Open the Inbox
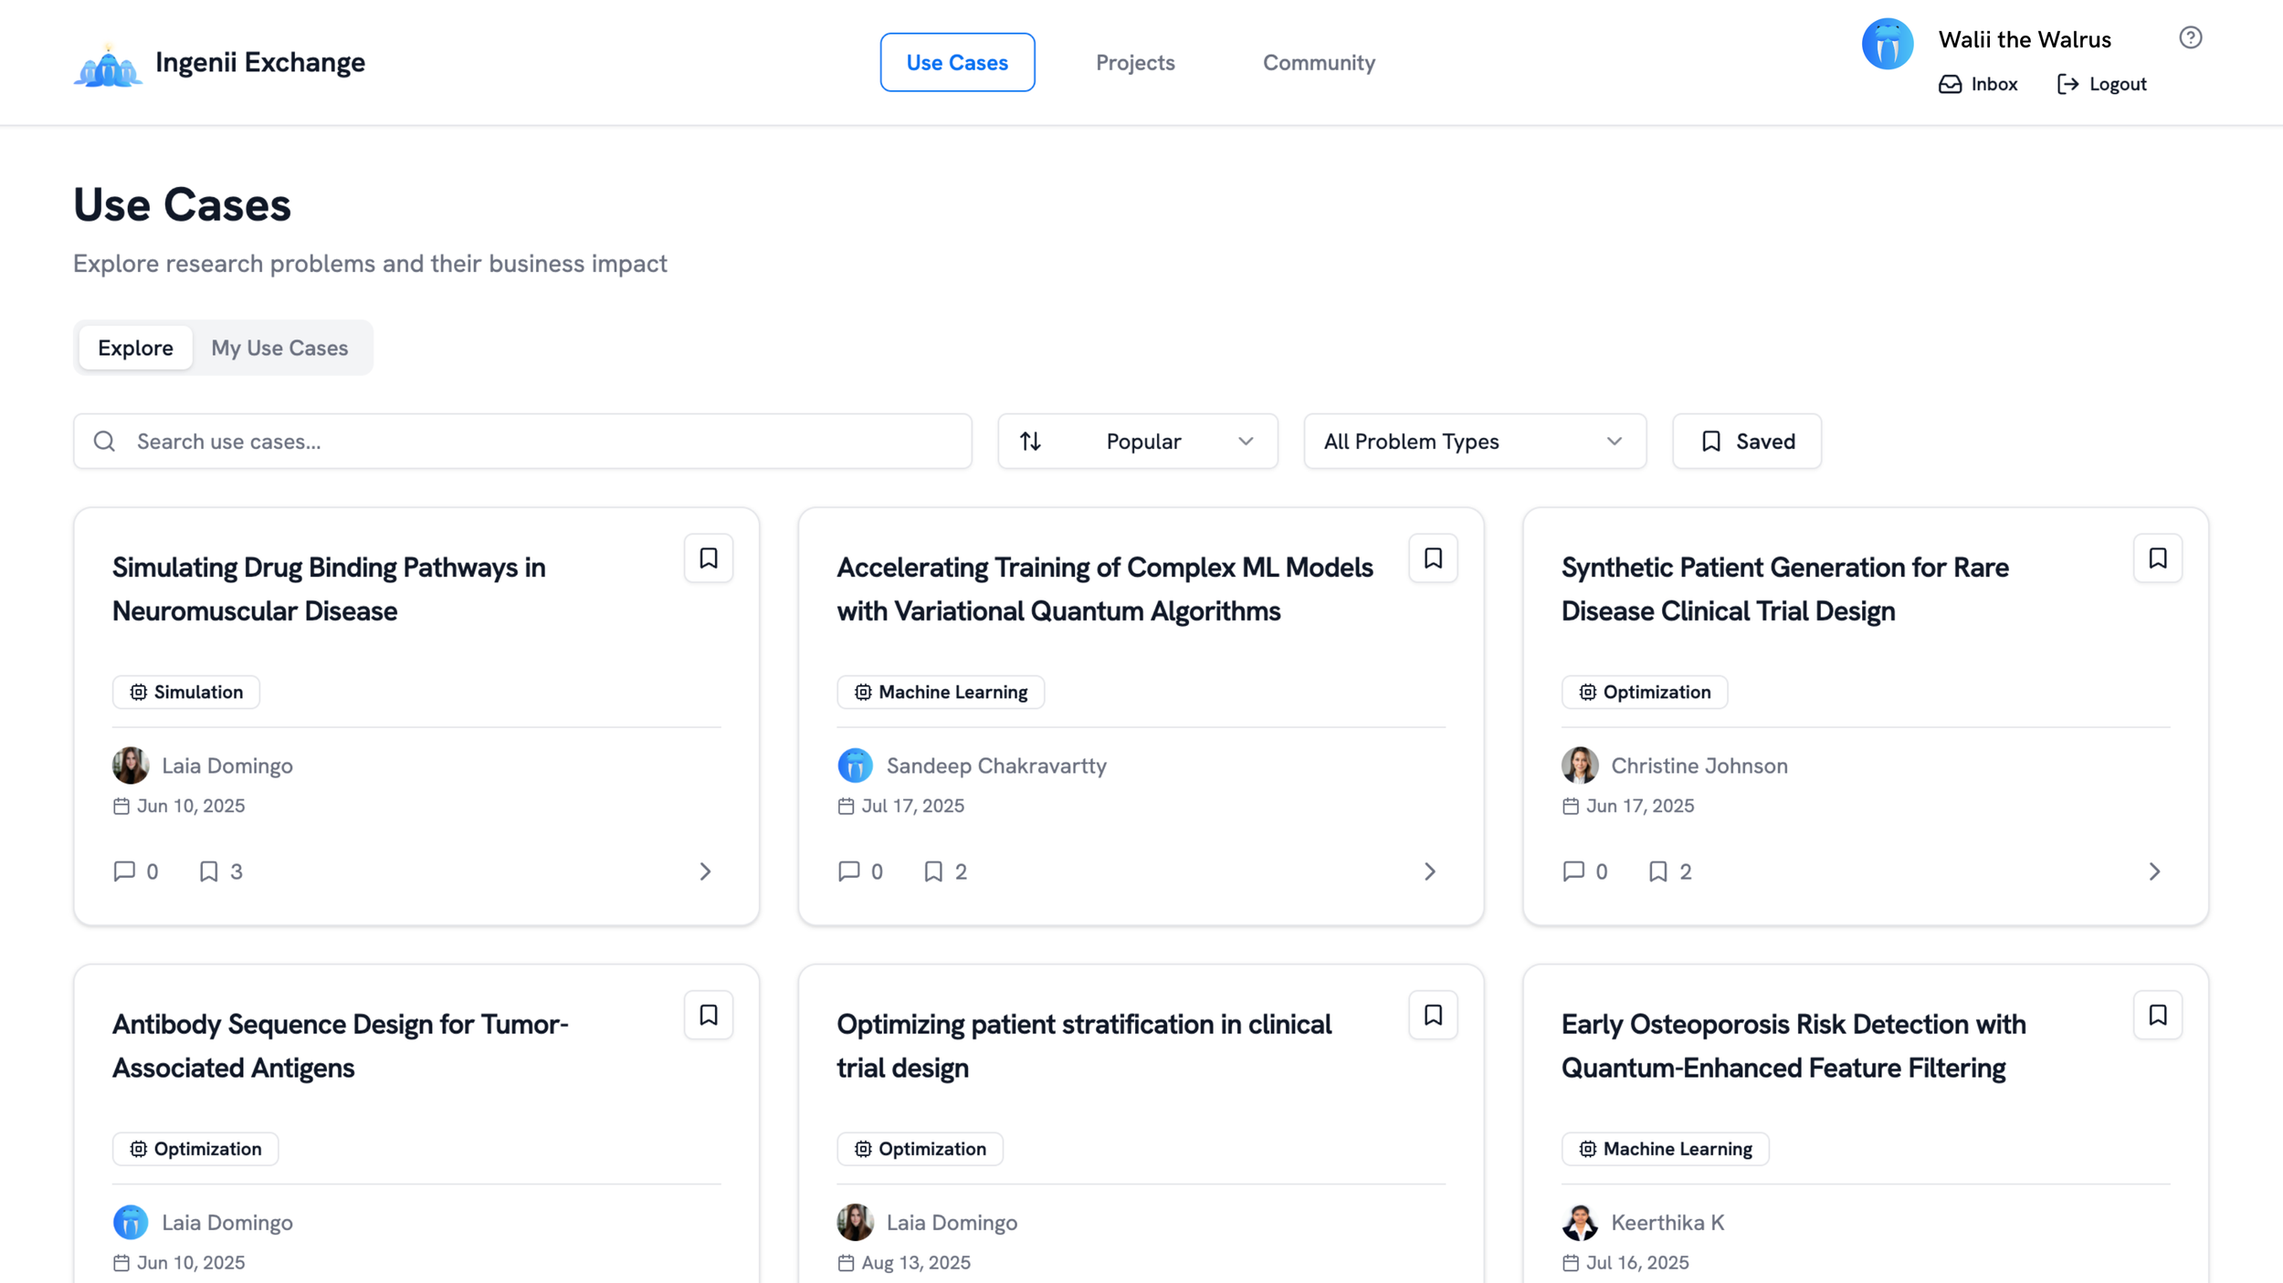 [x=1977, y=83]
